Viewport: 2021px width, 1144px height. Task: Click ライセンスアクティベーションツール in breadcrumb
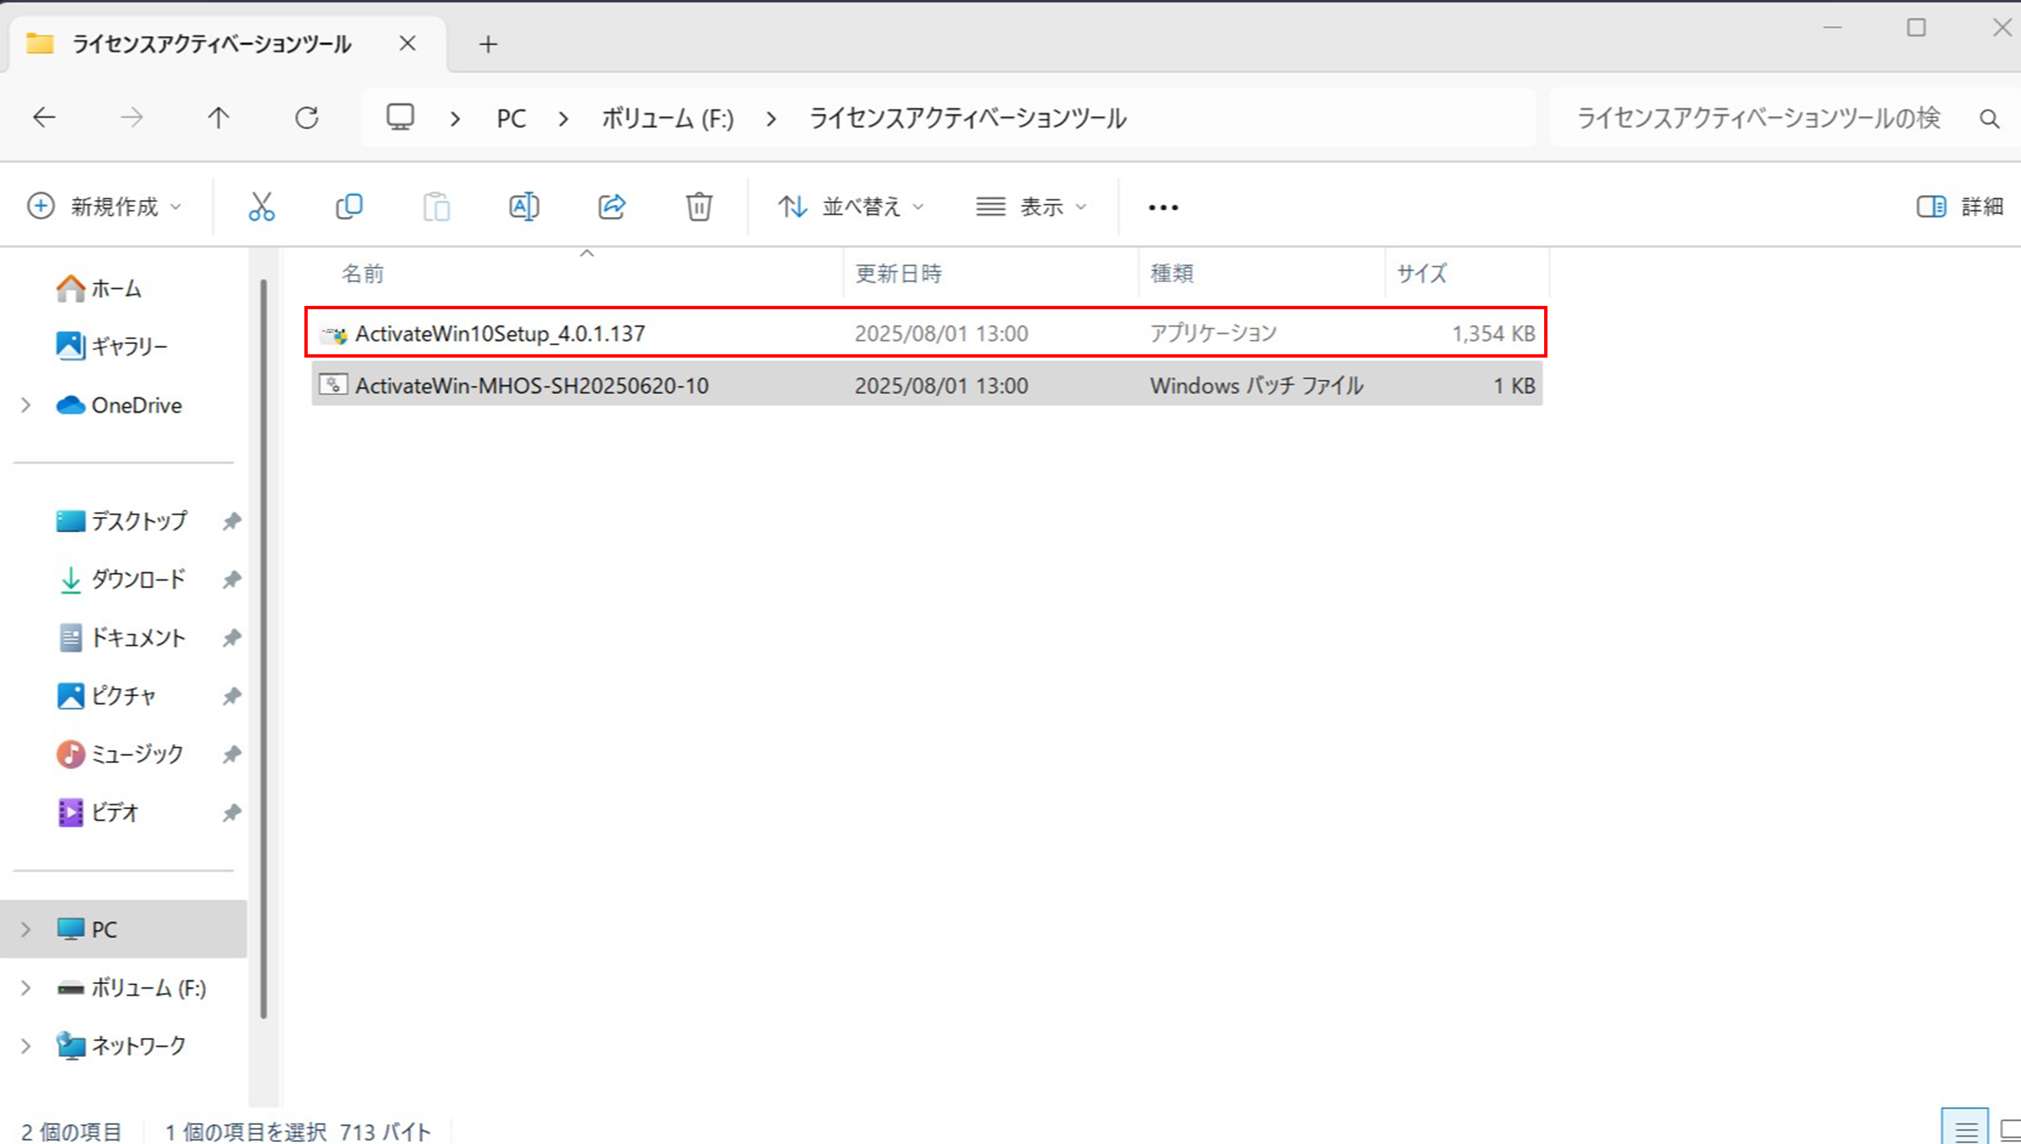968,118
